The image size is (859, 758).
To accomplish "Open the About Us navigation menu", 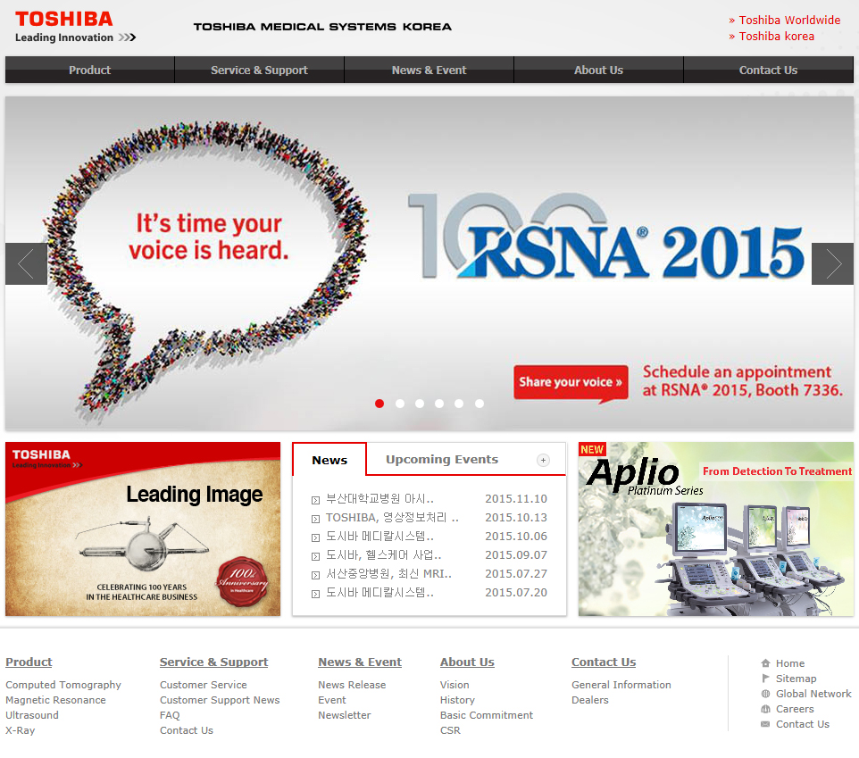I will pyautogui.click(x=599, y=70).
